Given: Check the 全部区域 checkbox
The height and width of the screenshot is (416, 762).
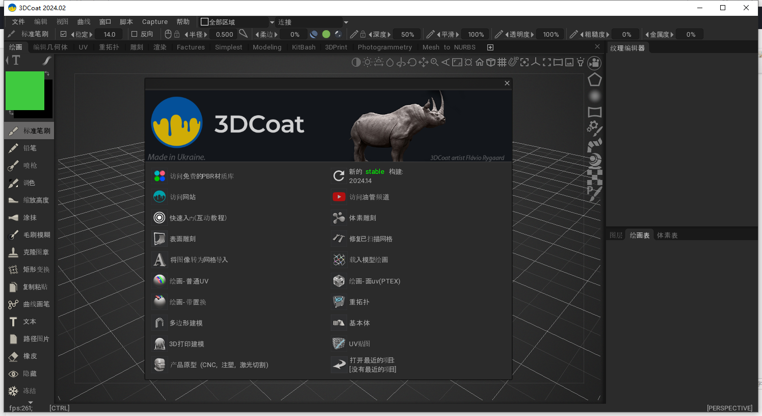Looking at the screenshot, I should pyautogui.click(x=204, y=22).
